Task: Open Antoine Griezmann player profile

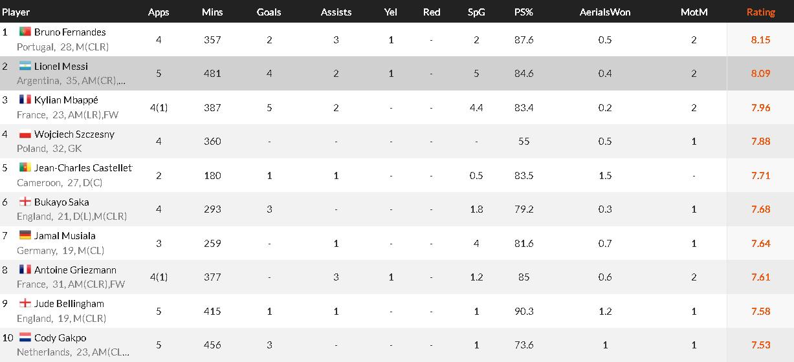Action: pyautogui.click(x=75, y=270)
